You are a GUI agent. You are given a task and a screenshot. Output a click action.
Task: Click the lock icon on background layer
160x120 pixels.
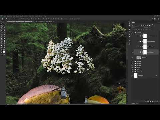(x=157, y=76)
